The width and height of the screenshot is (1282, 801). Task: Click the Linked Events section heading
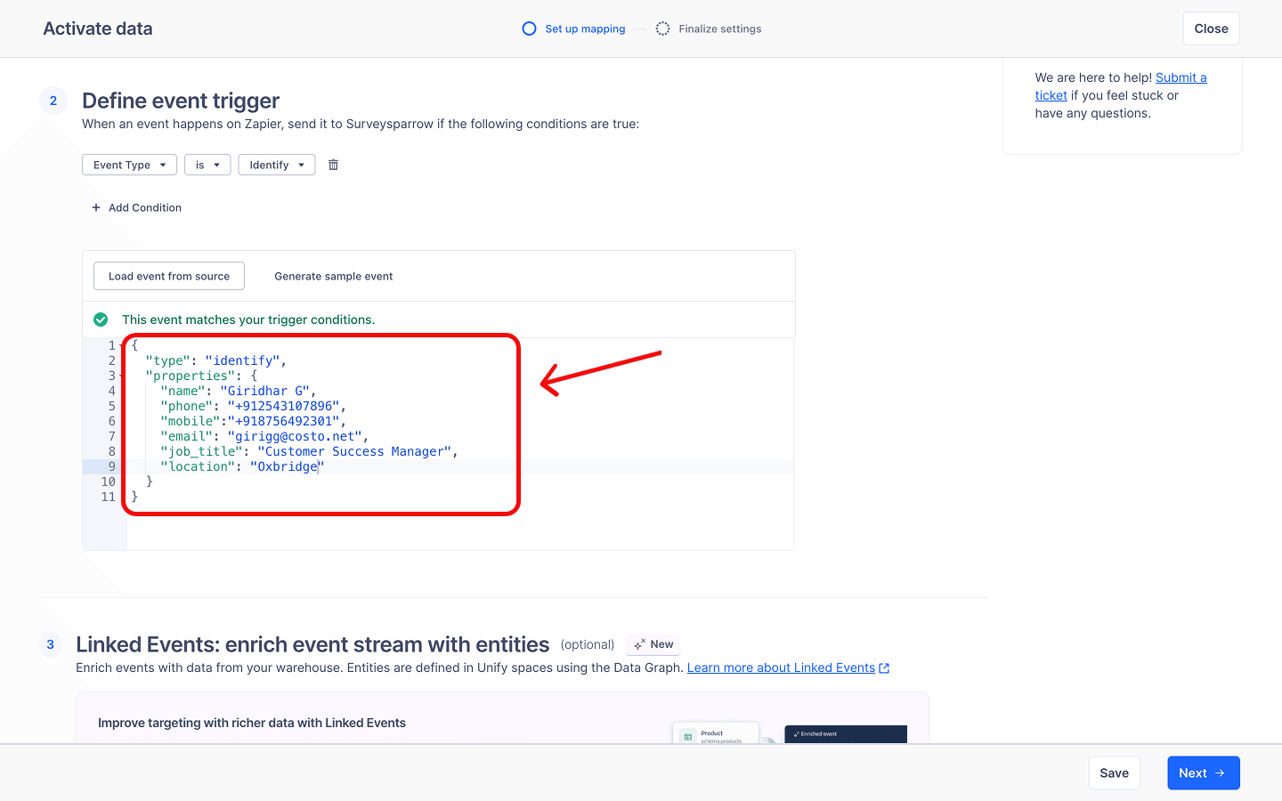312,644
